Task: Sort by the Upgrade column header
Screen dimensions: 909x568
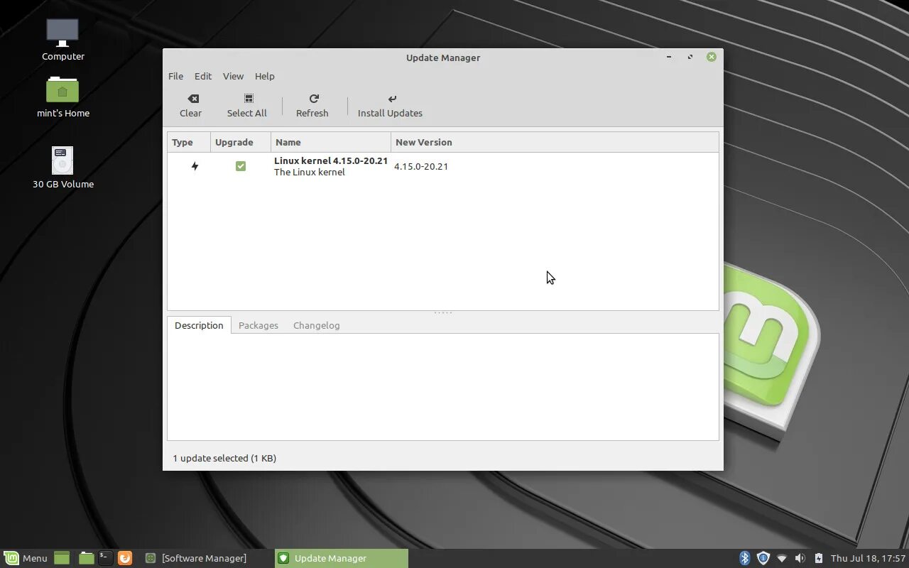Action: pyautogui.click(x=241, y=142)
